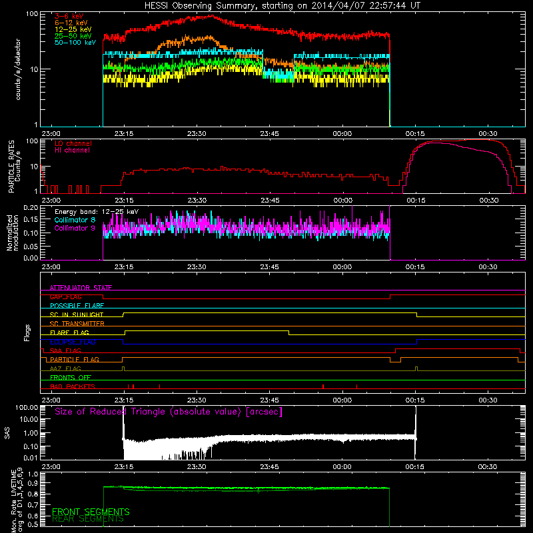This screenshot has height=533, width=533.
Task: Click the 0.9 value on the livetime axis
Action: pos(33,483)
